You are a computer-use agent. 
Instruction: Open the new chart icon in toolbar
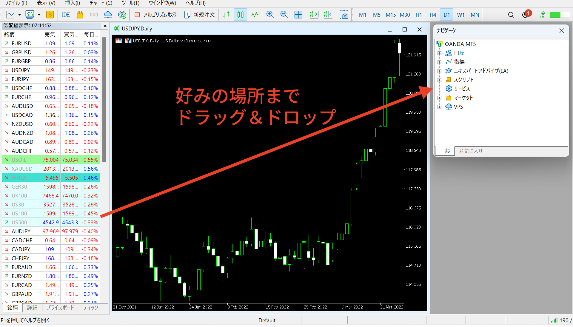[x=10, y=15]
